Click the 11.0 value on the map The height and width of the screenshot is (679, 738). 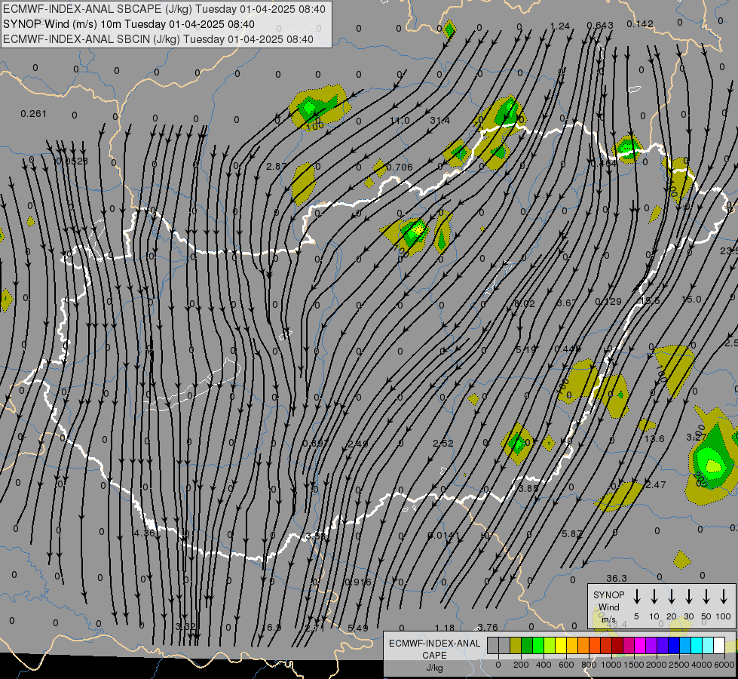tap(400, 121)
